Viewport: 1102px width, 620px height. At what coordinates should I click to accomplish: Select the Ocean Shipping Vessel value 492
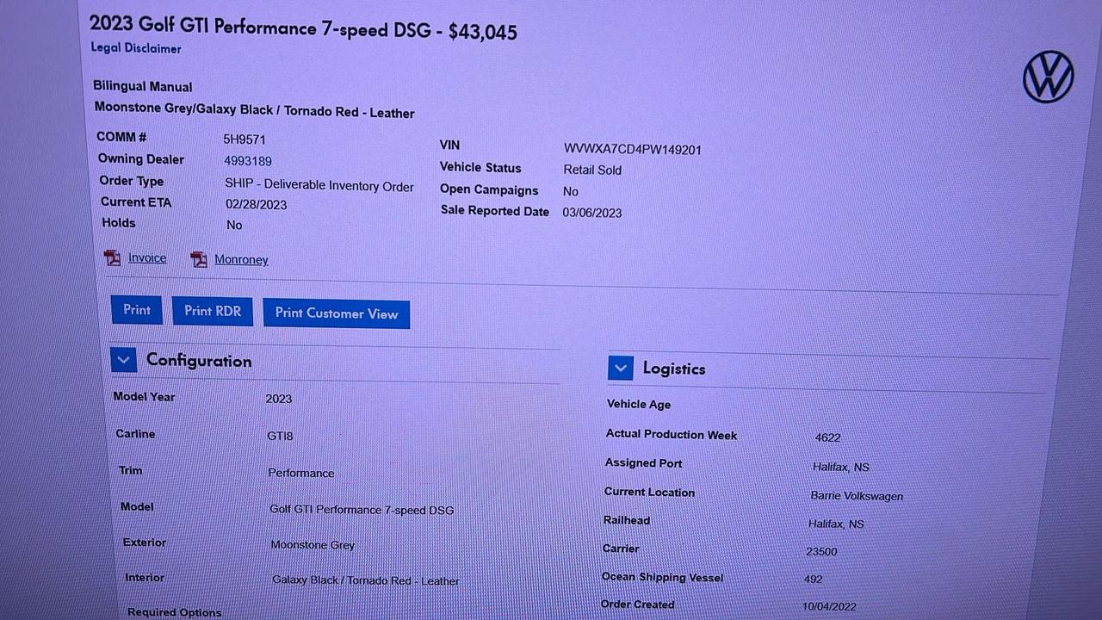pos(813,580)
